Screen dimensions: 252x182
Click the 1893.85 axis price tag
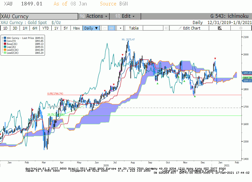point(247,73)
